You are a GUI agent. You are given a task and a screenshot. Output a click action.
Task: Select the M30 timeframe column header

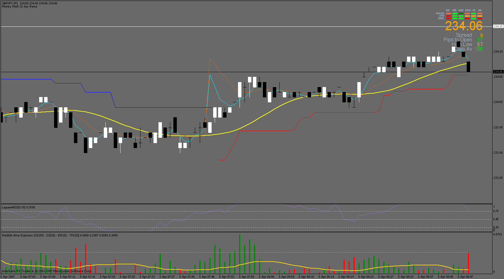468,10
